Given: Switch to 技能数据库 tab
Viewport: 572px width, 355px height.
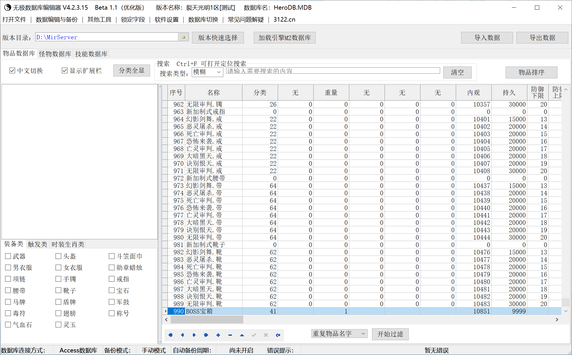Looking at the screenshot, I should pos(91,54).
